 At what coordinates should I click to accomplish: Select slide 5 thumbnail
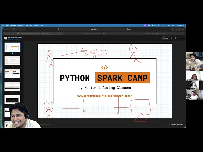click(x=12, y=99)
